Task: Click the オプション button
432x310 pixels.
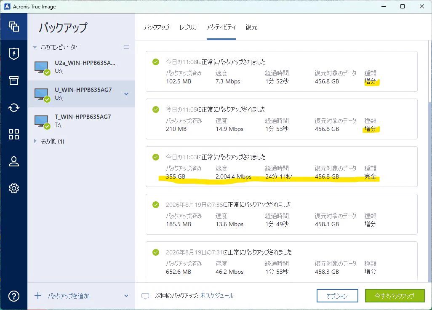Action: [337, 296]
